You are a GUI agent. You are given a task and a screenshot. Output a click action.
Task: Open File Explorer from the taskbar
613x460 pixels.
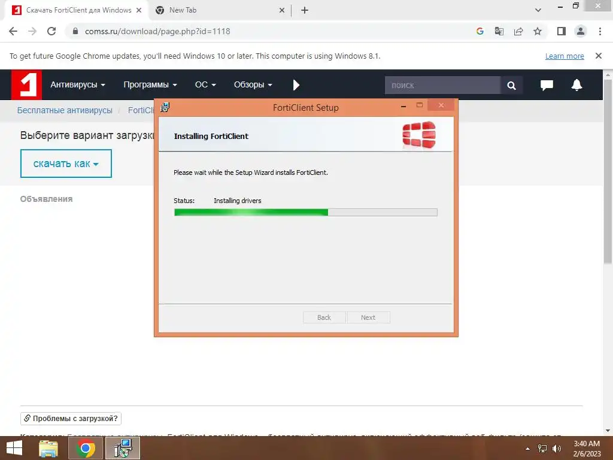click(x=48, y=448)
